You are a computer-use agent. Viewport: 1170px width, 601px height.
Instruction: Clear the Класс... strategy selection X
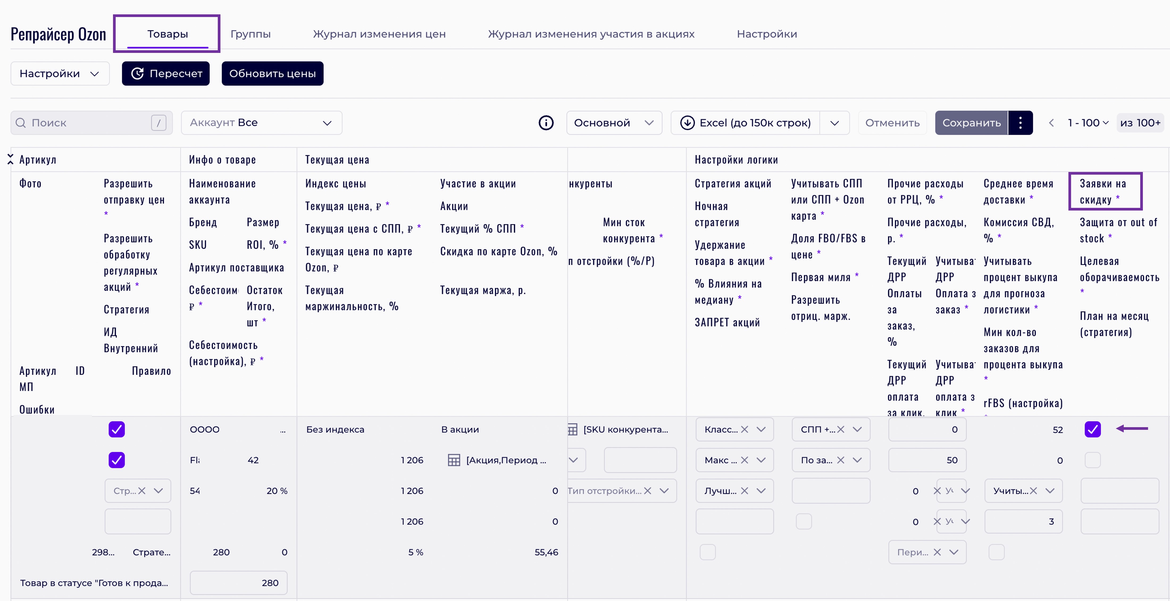click(745, 429)
